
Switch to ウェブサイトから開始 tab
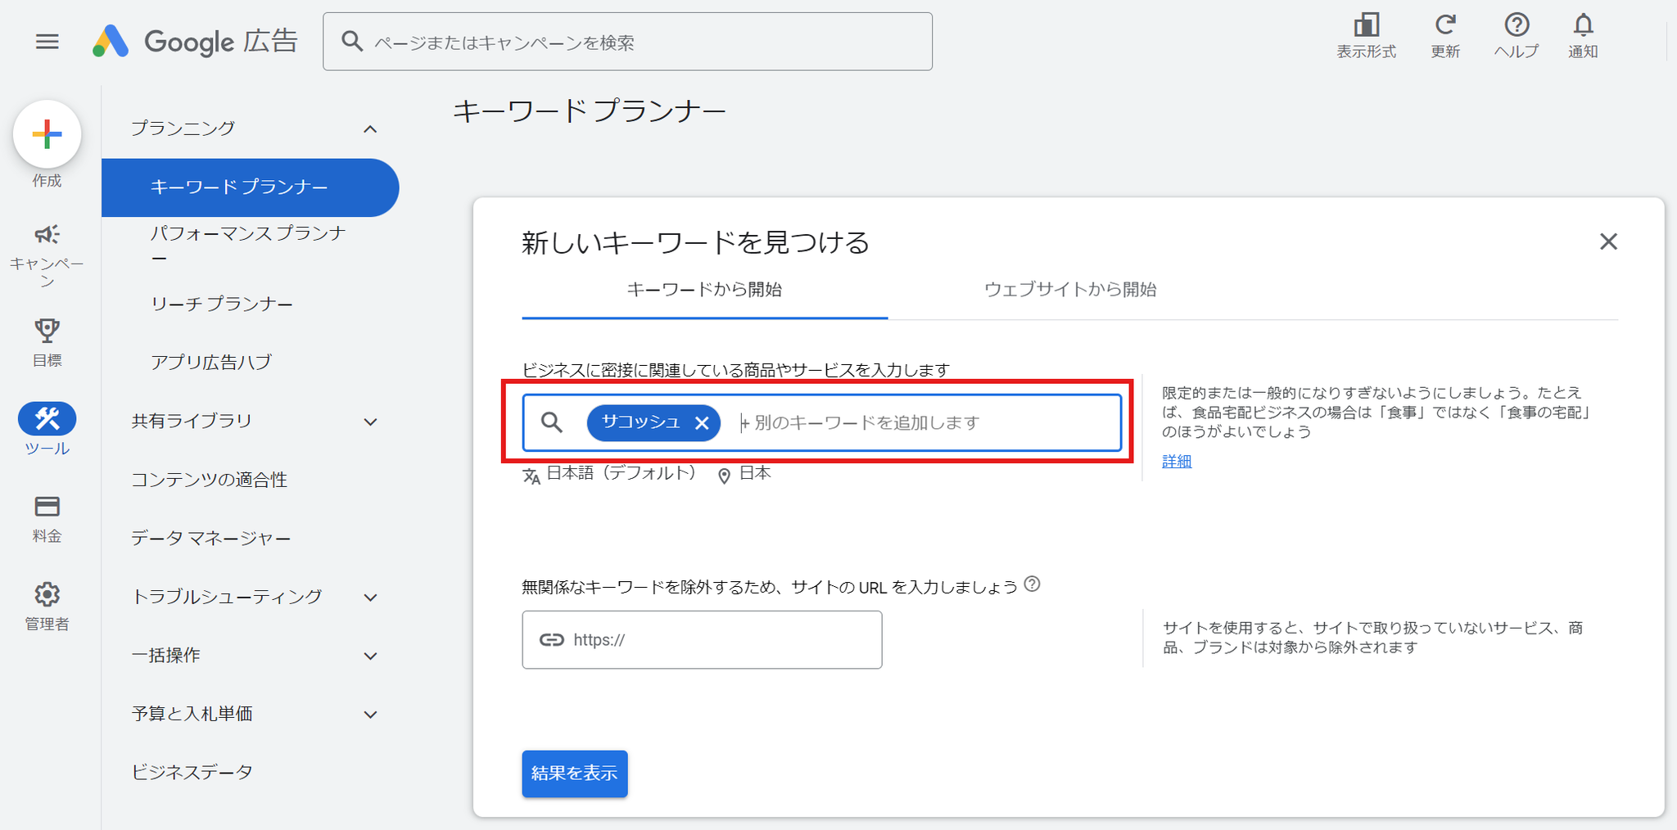[x=1070, y=290]
